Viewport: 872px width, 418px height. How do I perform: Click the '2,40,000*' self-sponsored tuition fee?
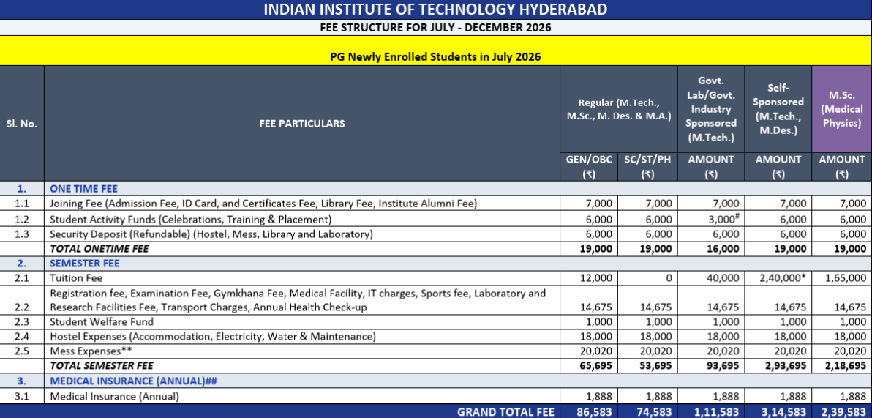[783, 277]
